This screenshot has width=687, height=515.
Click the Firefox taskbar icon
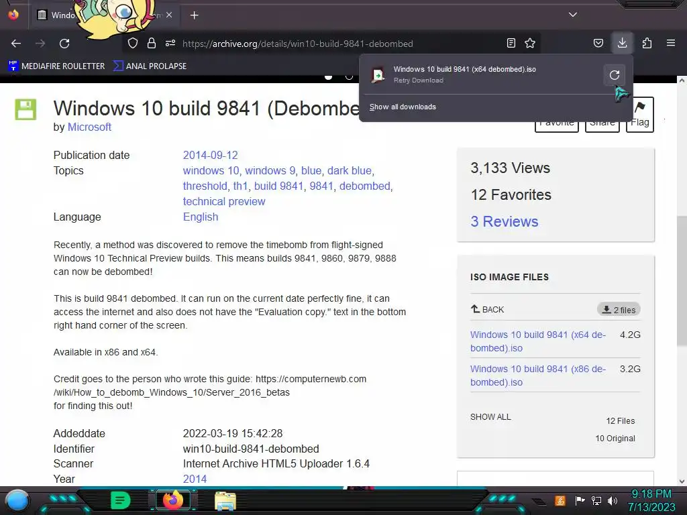click(x=172, y=500)
